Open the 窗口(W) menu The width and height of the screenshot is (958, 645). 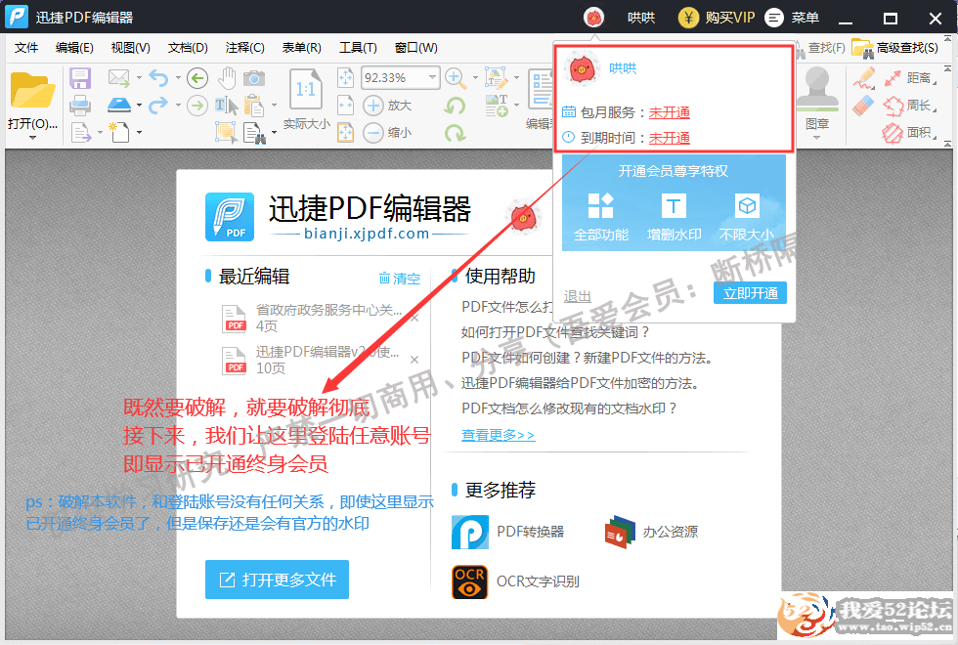pyautogui.click(x=415, y=48)
